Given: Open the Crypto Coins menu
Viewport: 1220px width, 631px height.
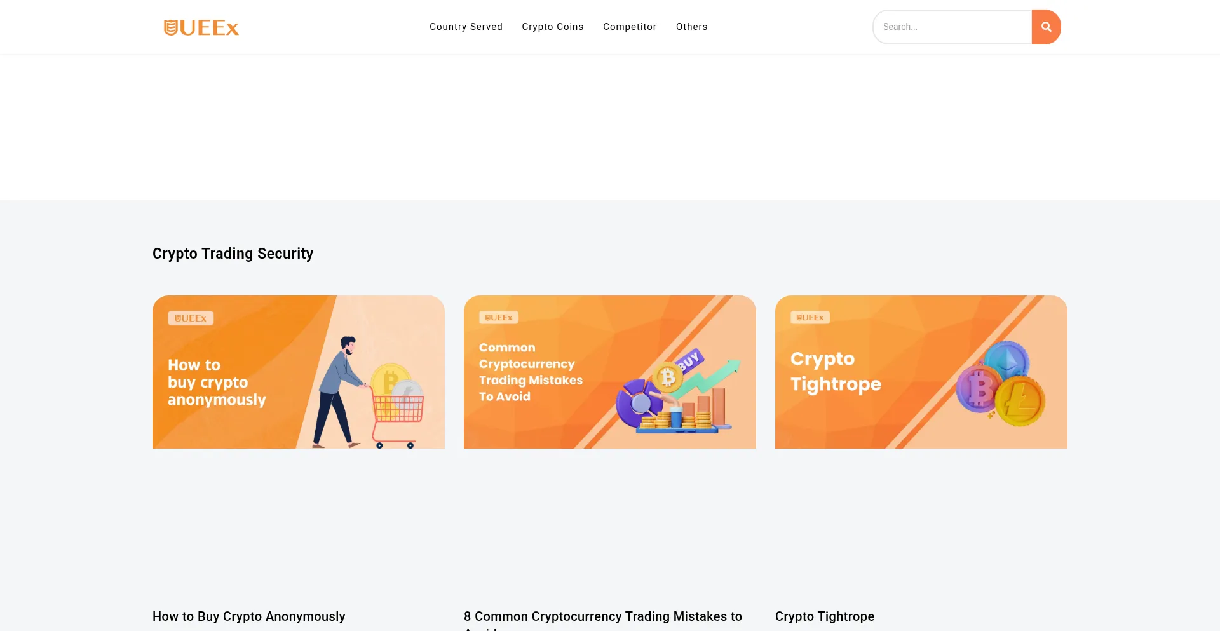Looking at the screenshot, I should 552,27.
